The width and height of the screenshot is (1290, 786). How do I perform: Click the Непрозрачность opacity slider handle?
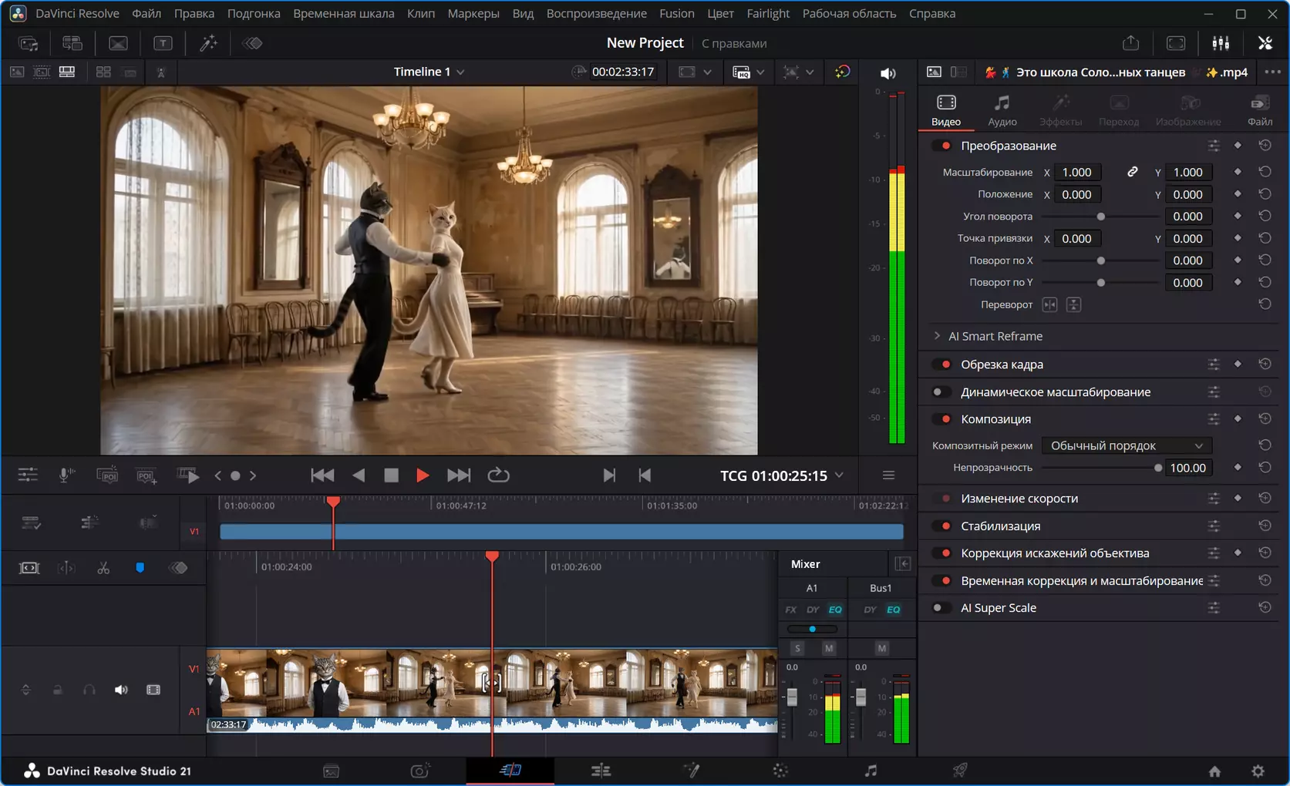coord(1157,468)
